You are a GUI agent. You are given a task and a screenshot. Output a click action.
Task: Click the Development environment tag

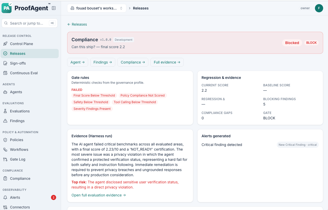124,40
